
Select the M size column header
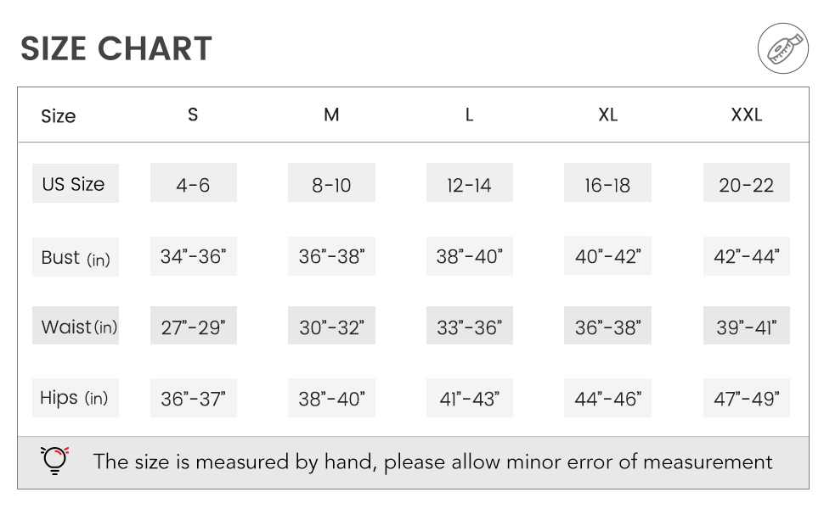click(x=331, y=115)
